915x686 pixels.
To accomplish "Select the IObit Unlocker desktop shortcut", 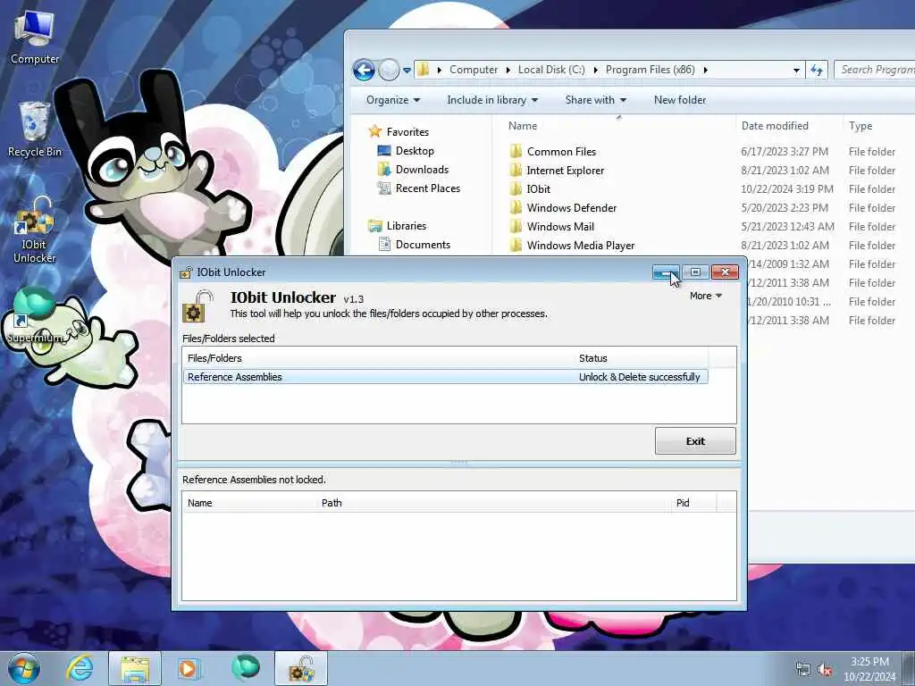I will [x=35, y=231].
